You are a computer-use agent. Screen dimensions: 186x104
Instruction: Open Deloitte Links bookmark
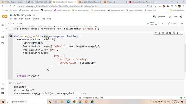pyautogui.click(x=46, y=10)
